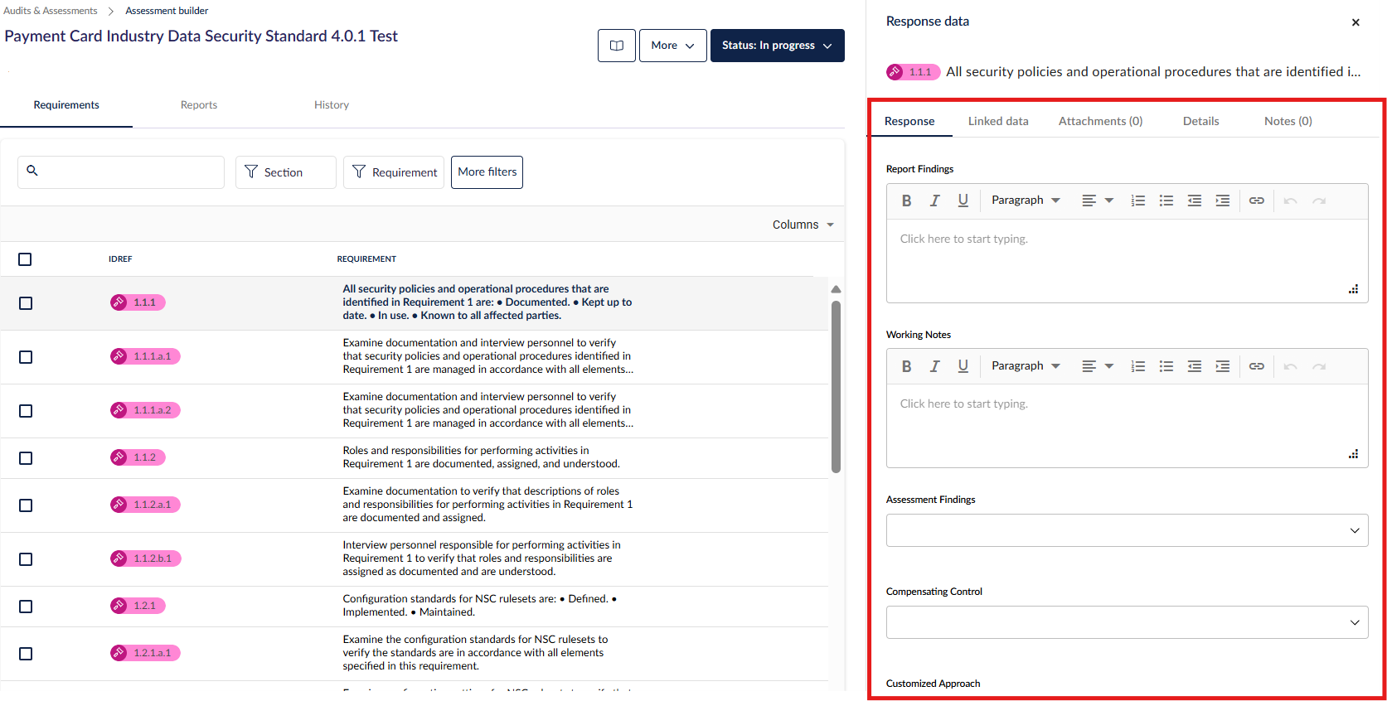This screenshot has width=1387, height=701.
Task: Close the Response data panel
Action: pyautogui.click(x=1355, y=22)
